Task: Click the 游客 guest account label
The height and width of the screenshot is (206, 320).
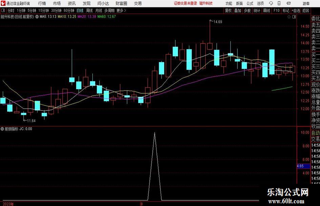Action: coord(306,3)
